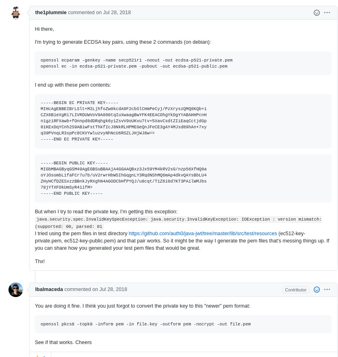Click the reaction emoji below lbalmaceda's reply
Screen dimensions: 338x357
[39, 355]
